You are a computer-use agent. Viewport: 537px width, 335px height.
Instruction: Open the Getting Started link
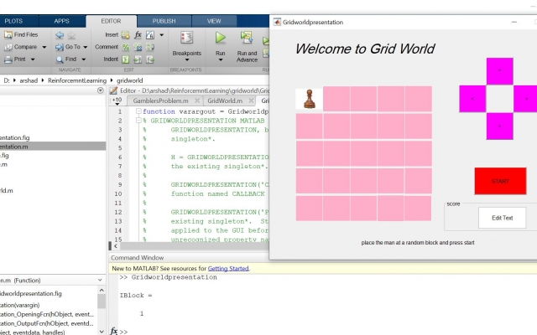(x=228, y=268)
